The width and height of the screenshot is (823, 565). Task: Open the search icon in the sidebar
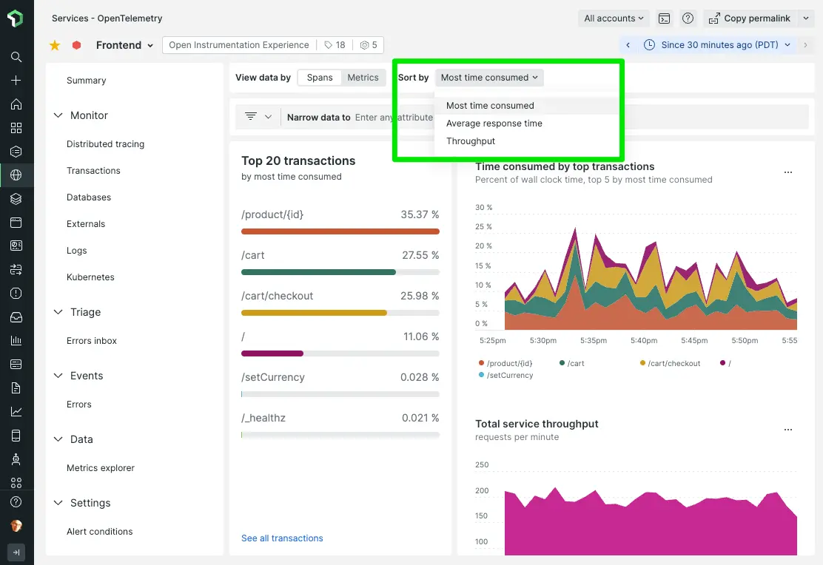click(x=16, y=56)
